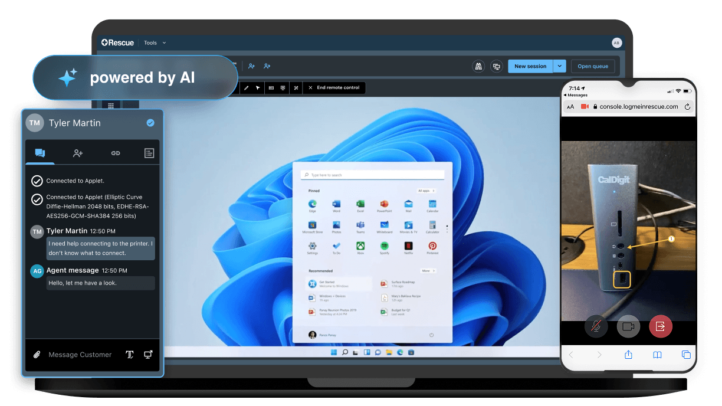This screenshot has width=722, height=406.
Task: Click All apps in Start menu
Action: (x=426, y=191)
